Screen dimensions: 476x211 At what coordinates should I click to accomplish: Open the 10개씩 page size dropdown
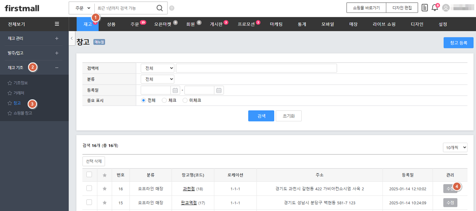tap(455, 147)
